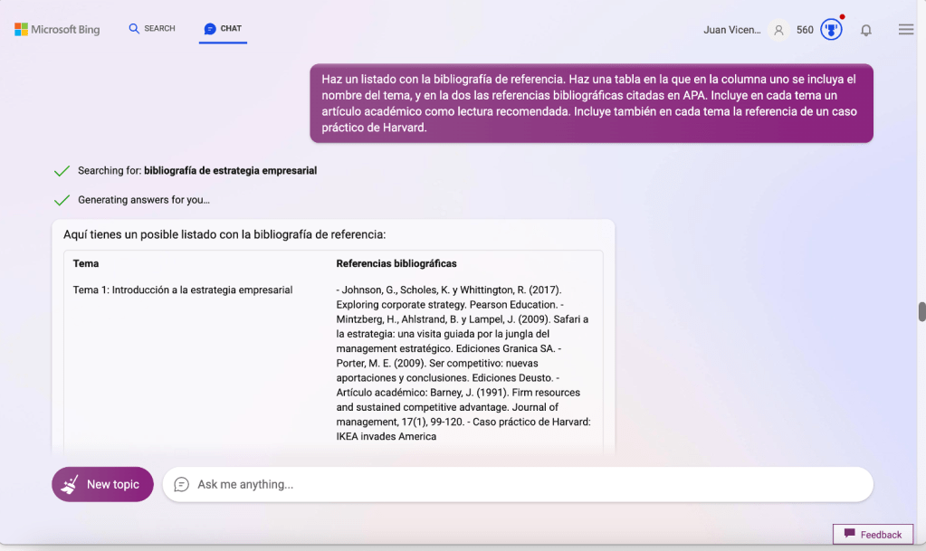Viewport: 926px width, 551px height.
Task: Click the purple user prompt message bubble
Action: [591, 103]
